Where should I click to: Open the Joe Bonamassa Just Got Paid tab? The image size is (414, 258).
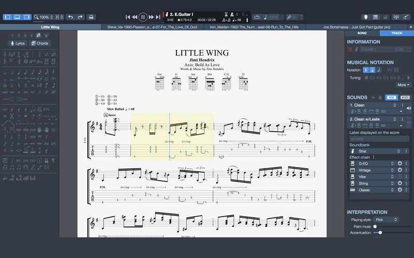(357, 27)
